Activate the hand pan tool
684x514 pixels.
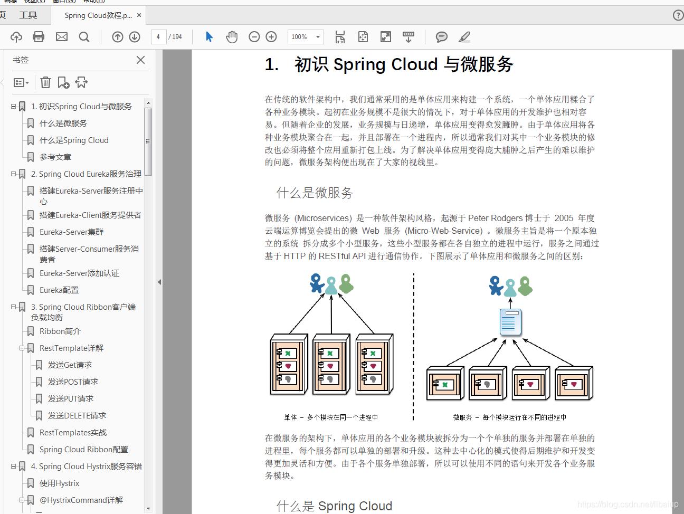point(232,37)
